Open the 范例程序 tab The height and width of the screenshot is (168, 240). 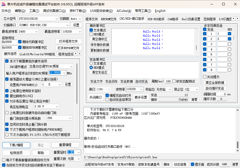point(209,19)
